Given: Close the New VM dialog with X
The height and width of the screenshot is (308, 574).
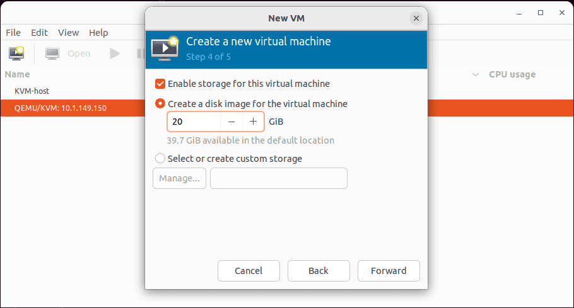Looking at the screenshot, I should point(416,18).
